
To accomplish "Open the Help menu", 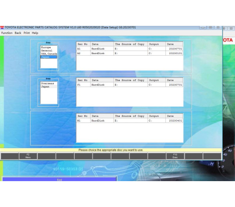I will point(35,33).
